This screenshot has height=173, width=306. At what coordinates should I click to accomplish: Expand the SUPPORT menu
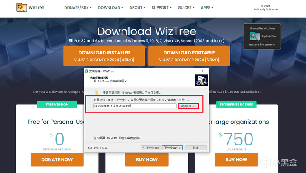pos(161,8)
